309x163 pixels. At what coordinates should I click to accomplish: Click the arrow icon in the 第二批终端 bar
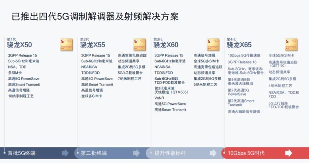tap(136, 153)
